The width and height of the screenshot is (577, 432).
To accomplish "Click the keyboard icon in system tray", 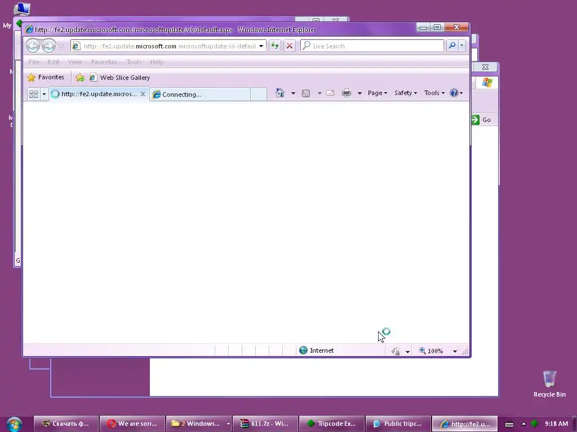I will [509, 424].
